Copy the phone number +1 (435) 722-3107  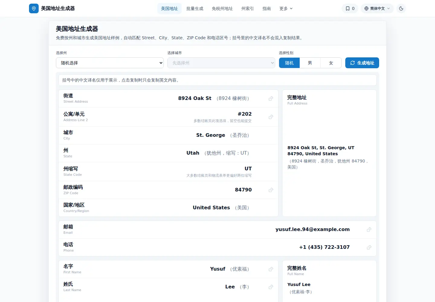point(369,247)
